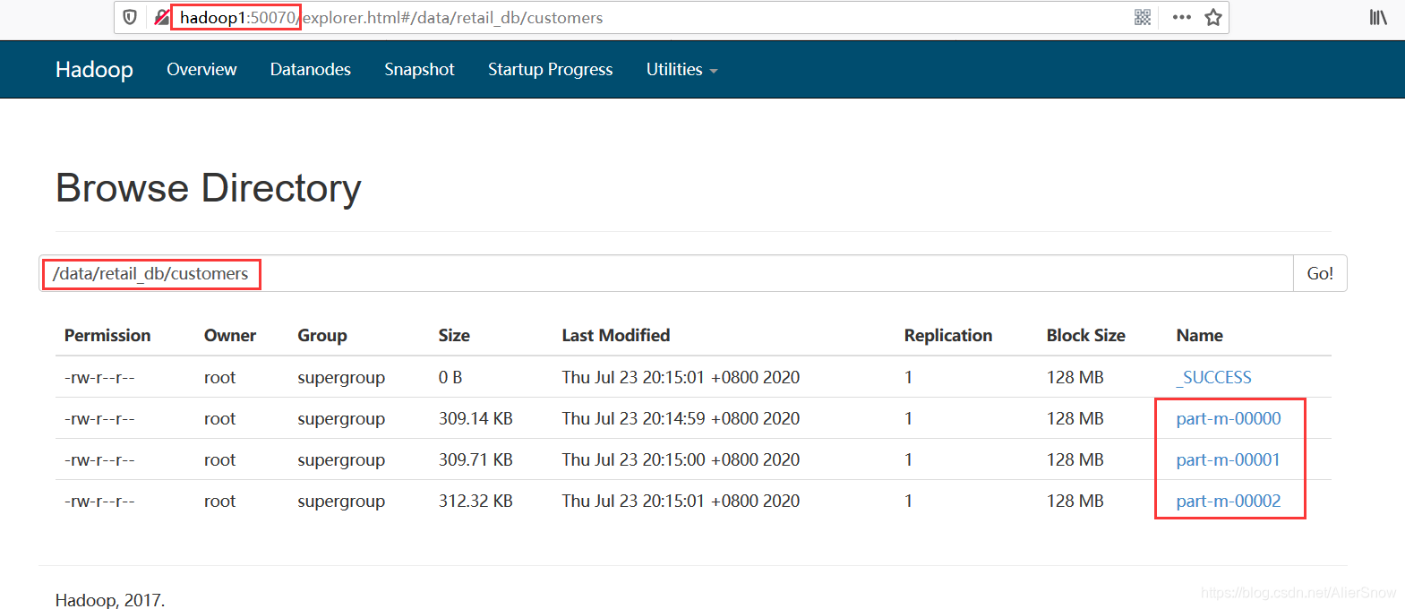1405x609 pixels.
Task: Click the Browse Directory heading
Action: (x=209, y=188)
